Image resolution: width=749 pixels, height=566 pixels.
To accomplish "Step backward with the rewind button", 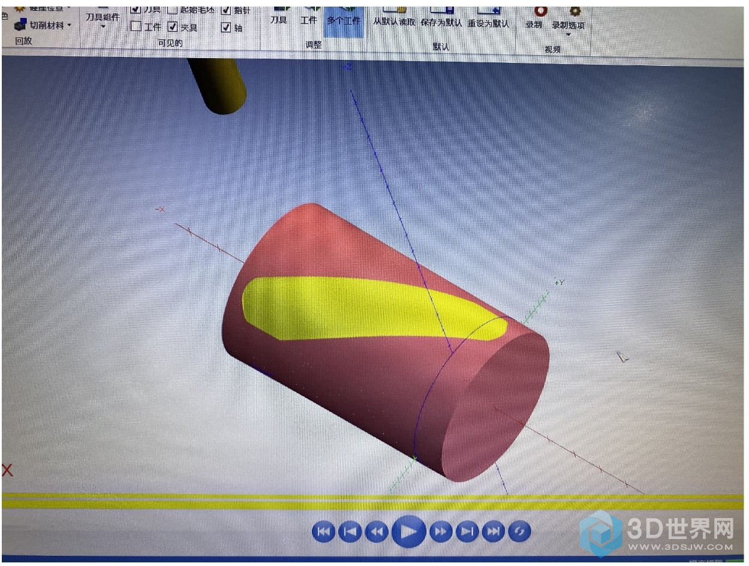I will [377, 531].
